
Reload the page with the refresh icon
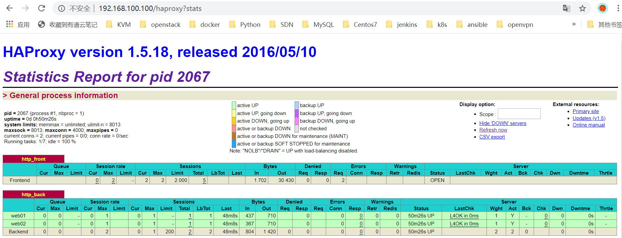pos(42,8)
